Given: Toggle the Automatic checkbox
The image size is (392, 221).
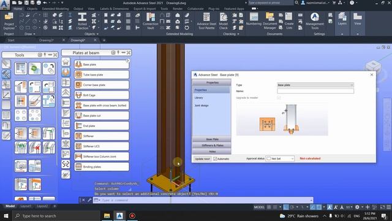Looking at the screenshot, I should [215, 159].
